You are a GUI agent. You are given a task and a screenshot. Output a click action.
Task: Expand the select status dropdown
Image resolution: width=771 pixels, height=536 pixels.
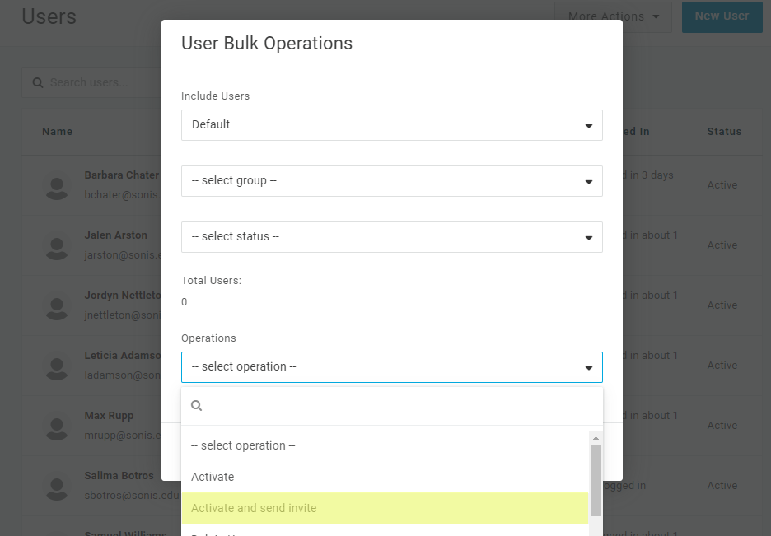(391, 237)
